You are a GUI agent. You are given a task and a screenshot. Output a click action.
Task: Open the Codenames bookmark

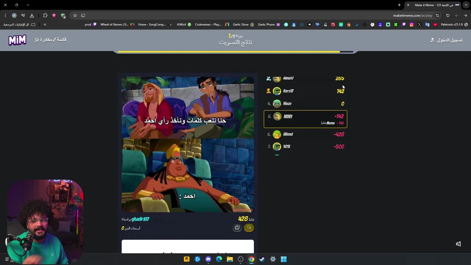[x=212, y=25]
